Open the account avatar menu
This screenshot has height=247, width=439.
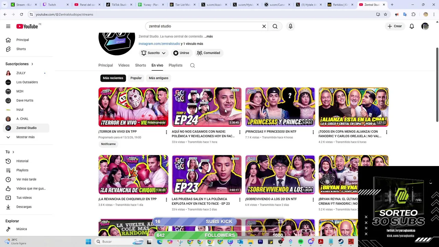pos(425,26)
